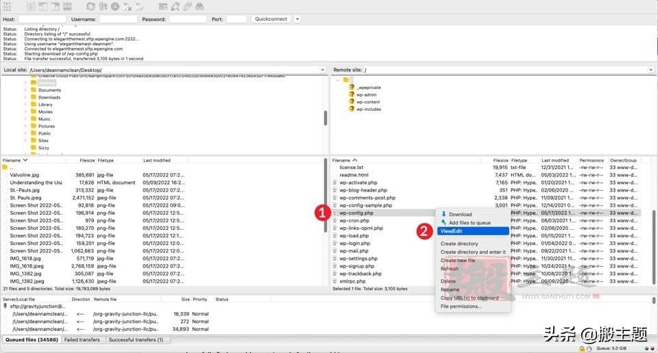Click the refresh file lists icon
The width and height of the screenshot is (658, 353).
coord(90,6)
